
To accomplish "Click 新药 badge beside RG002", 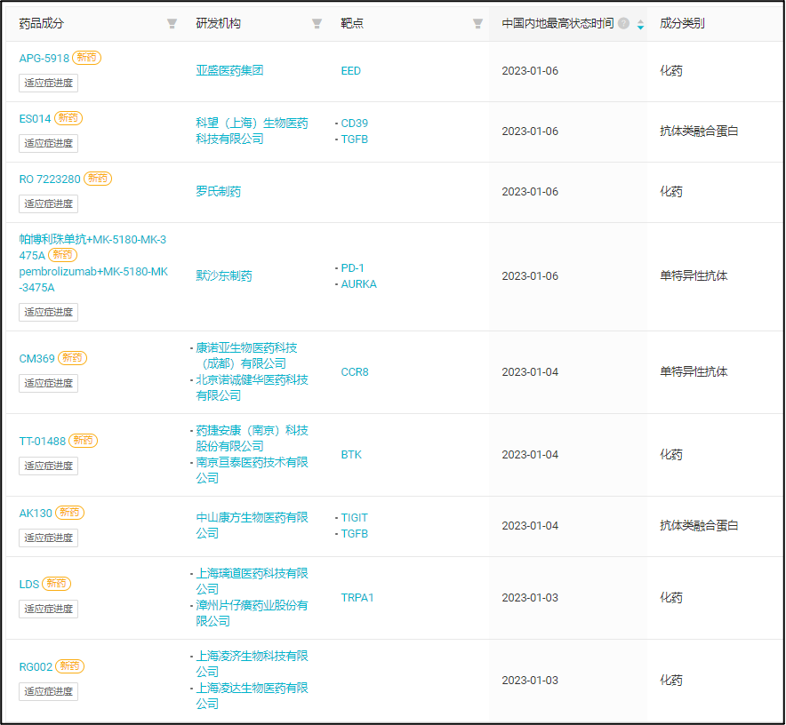I will pyautogui.click(x=70, y=666).
